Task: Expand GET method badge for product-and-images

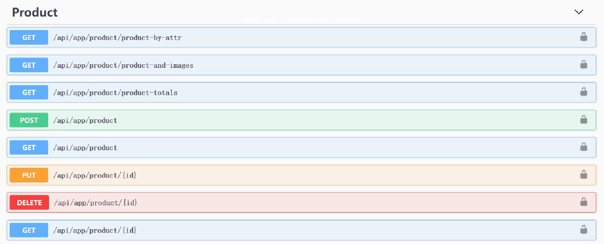Action: pyautogui.click(x=29, y=65)
